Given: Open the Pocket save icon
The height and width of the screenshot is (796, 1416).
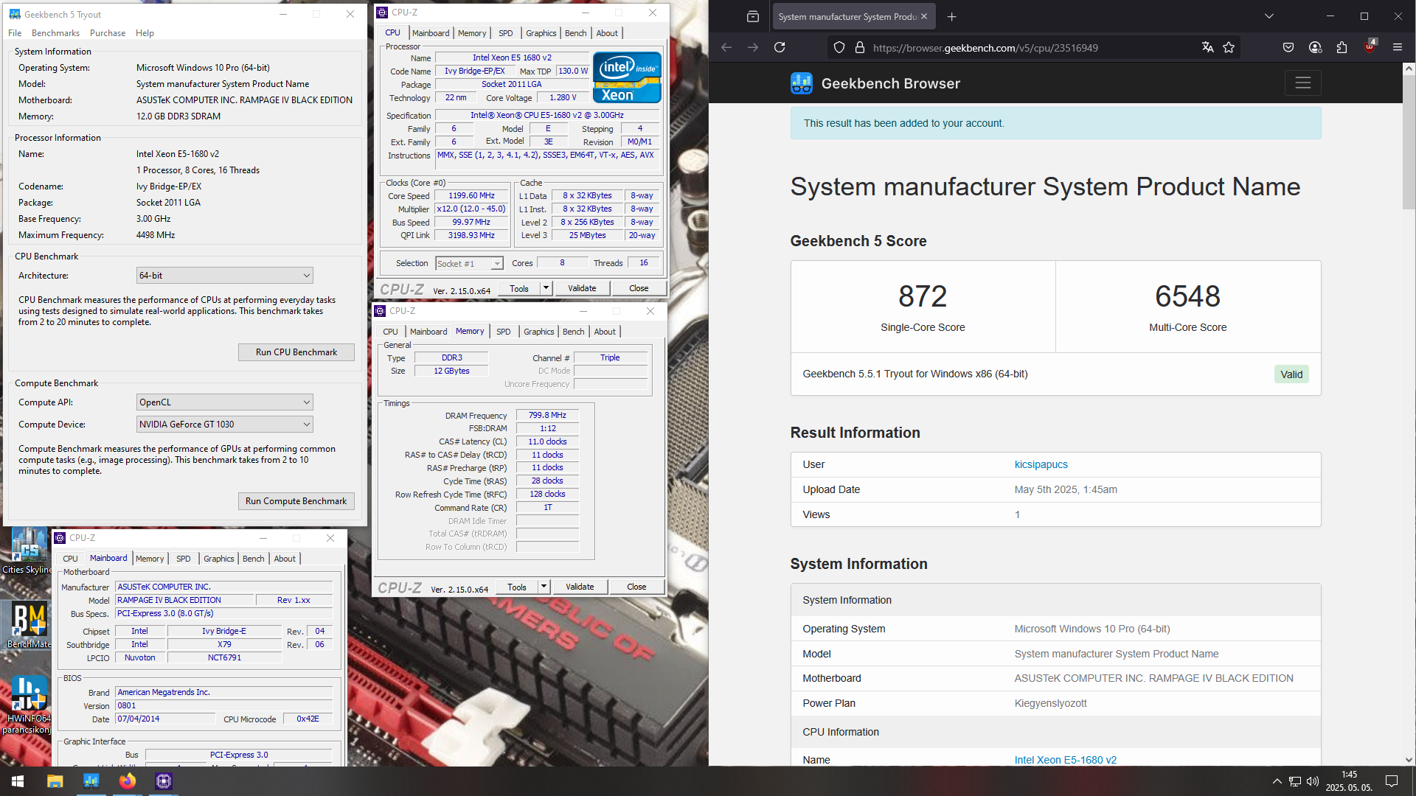Looking at the screenshot, I should (1288, 47).
